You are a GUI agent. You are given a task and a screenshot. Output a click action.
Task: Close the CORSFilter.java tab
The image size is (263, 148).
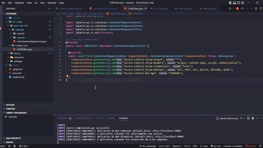(145, 9)
